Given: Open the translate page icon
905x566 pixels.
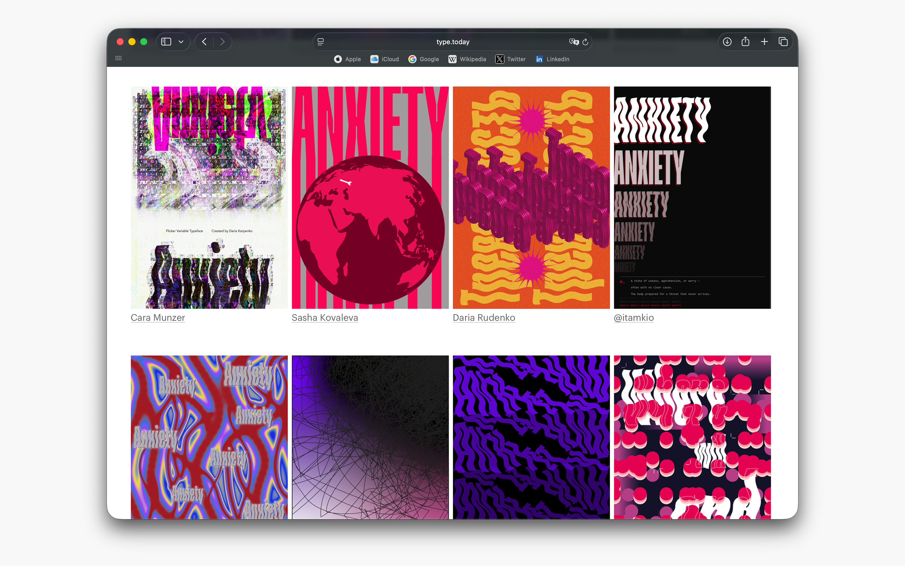Looking at the screenshot, I should click(x=574, y=42).
